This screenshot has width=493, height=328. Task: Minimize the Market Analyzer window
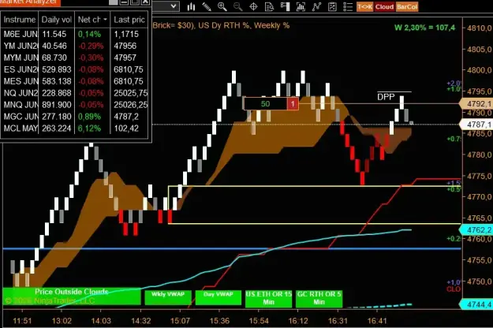[124, 2]
